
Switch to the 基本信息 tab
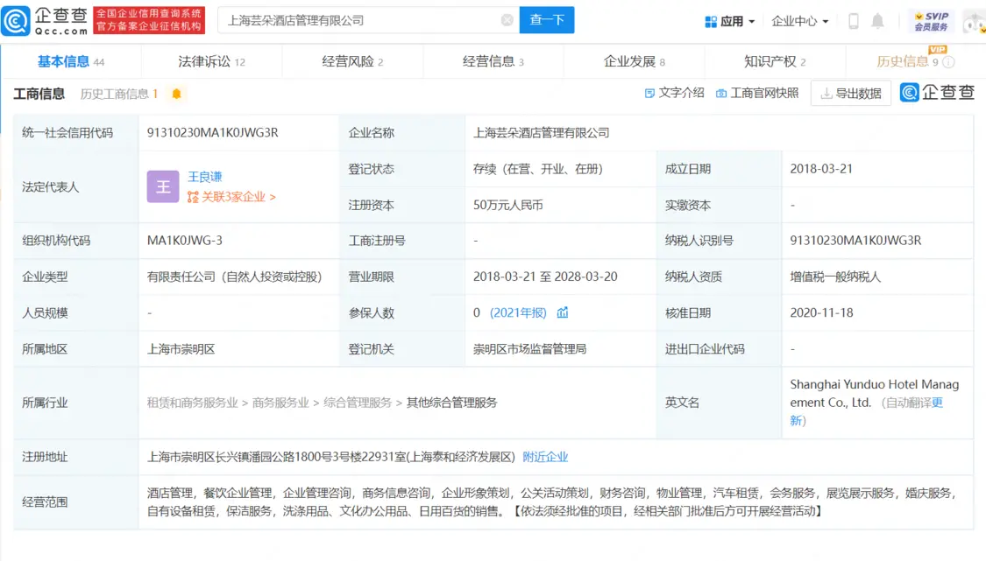click(x=70, y=61)
